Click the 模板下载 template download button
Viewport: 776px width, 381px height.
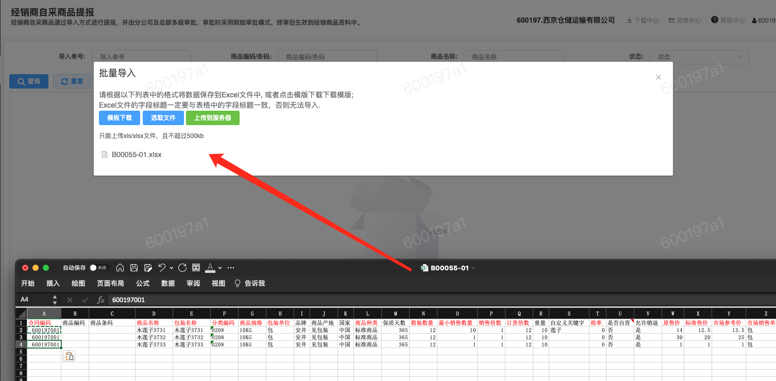[120, 118]
